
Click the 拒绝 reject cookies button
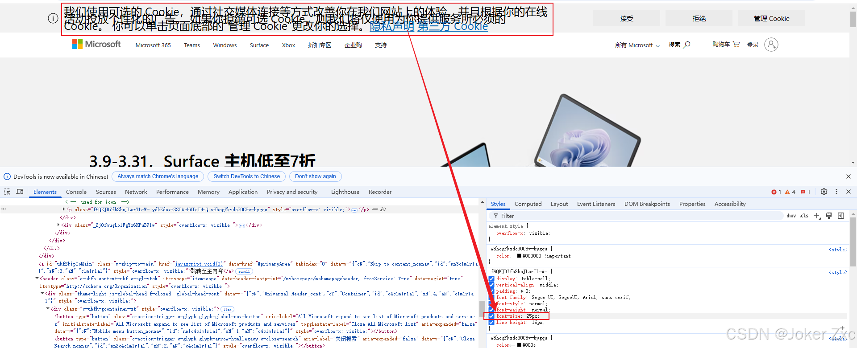(699, 18)
